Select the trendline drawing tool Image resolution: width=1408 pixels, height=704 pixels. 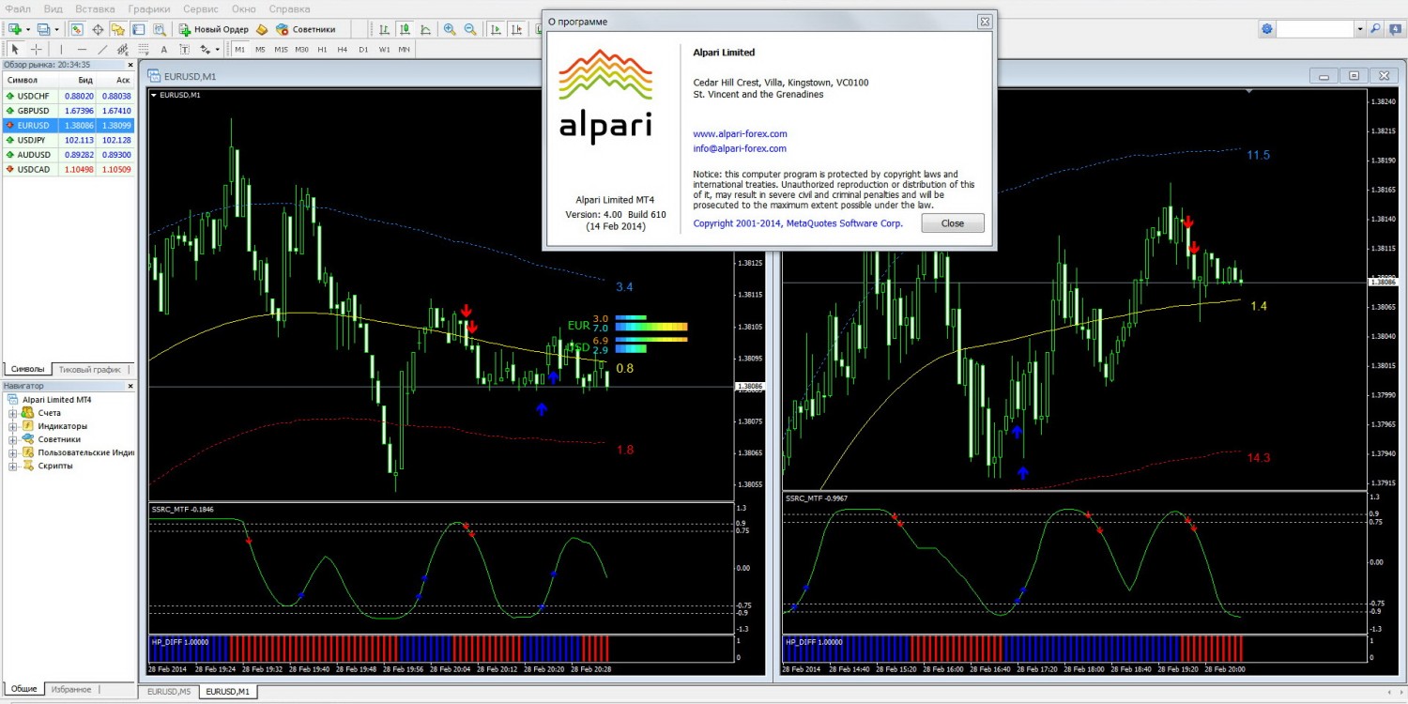pos(102,49)
